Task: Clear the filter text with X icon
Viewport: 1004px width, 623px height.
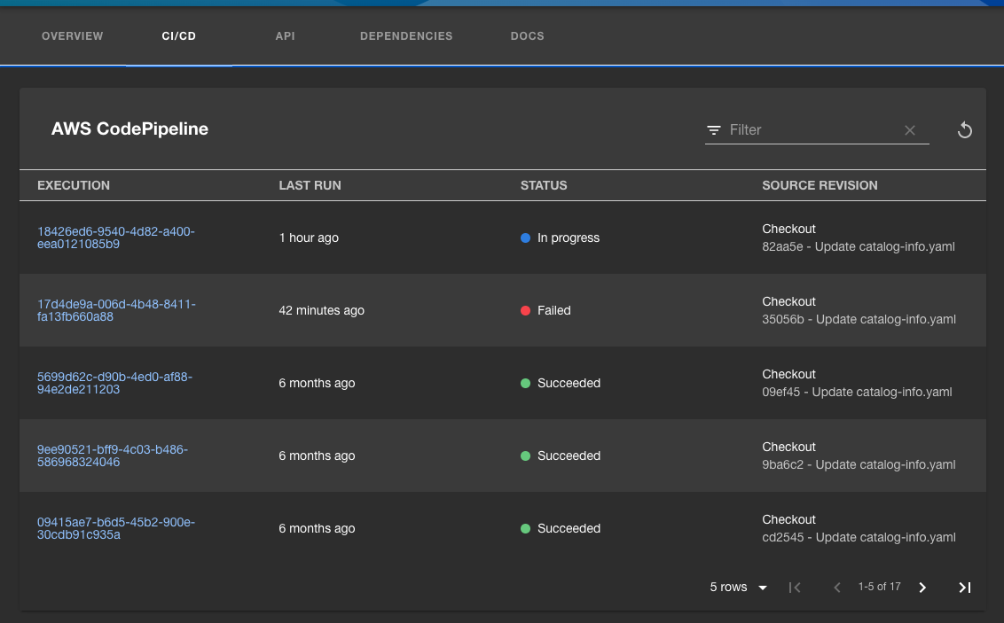Action: (x=910, y=130)
